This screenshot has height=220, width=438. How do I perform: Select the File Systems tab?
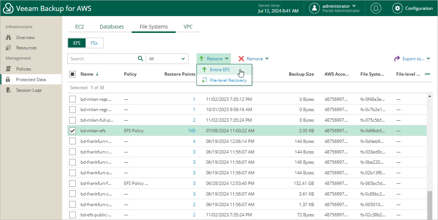tap(154, 27)
